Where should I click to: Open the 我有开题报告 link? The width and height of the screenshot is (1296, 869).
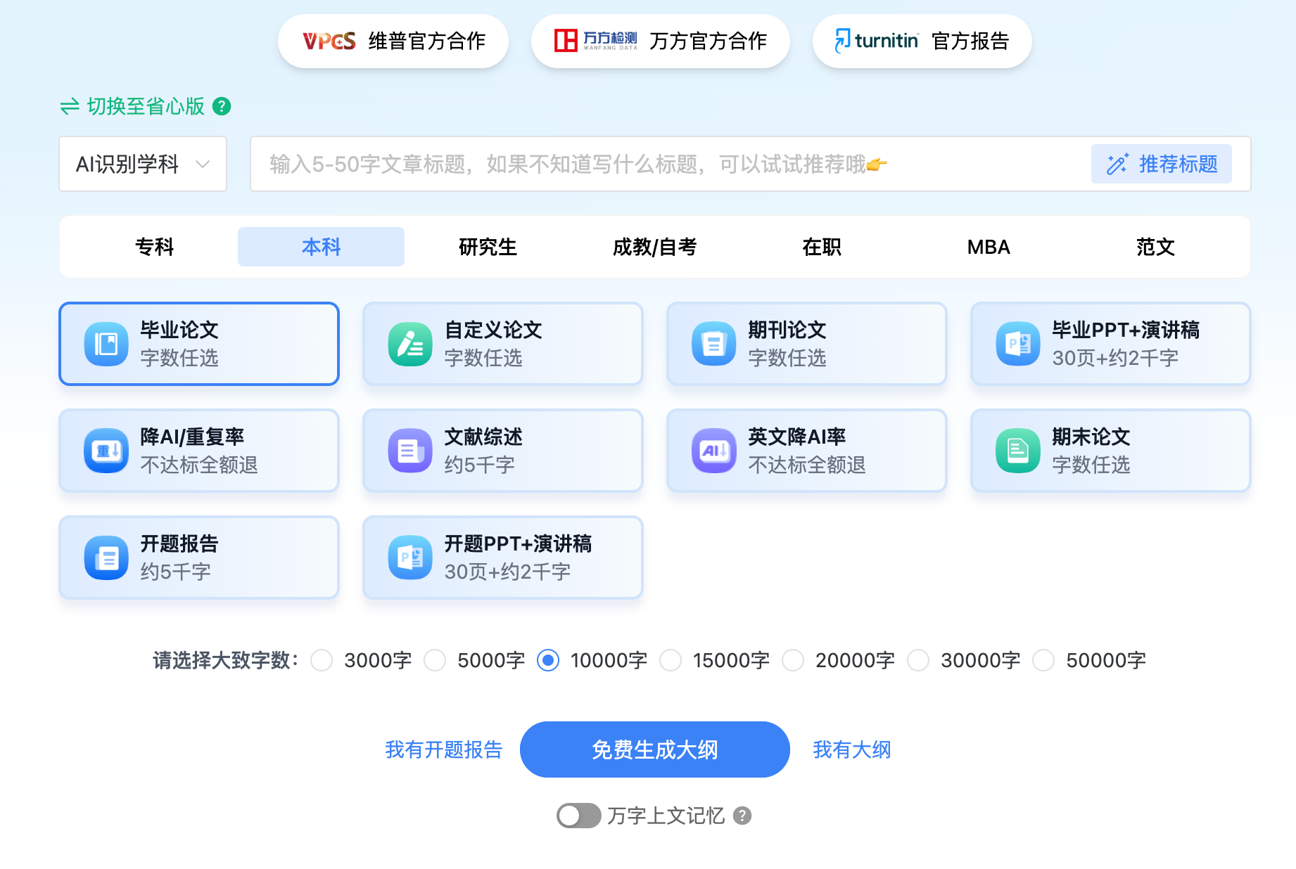[443, 749]
